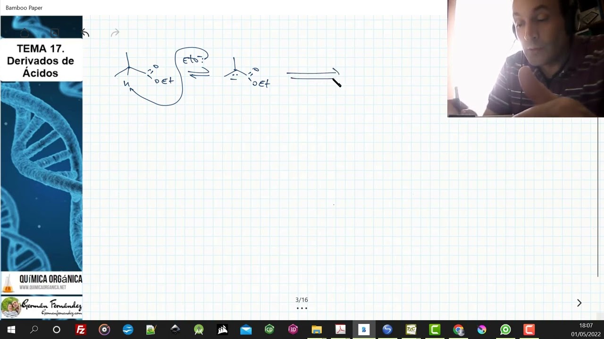604x339 pixels.
Task: Insert an image into the page
Action: (x=55, y=33)
